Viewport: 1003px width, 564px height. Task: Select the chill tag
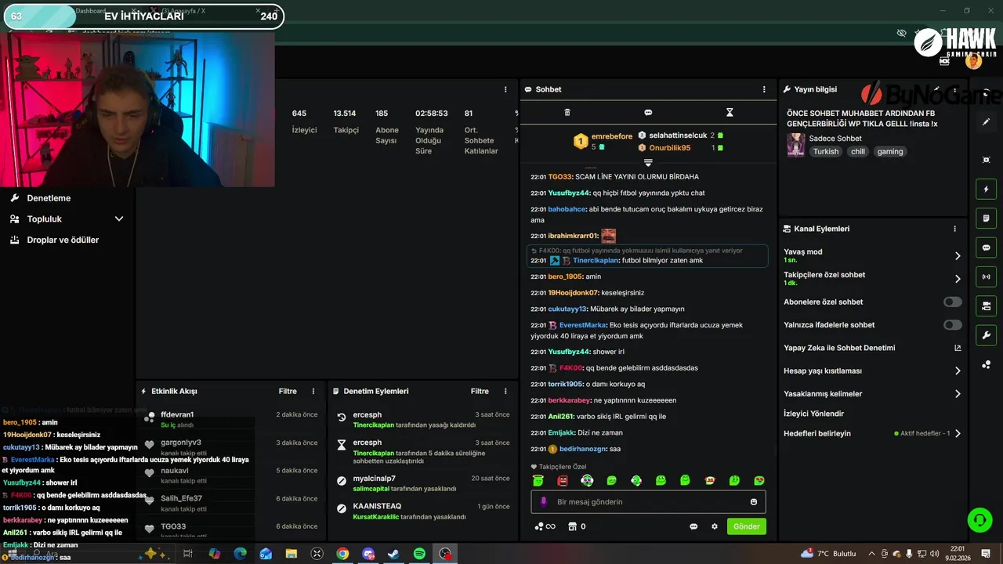[858, 151]
